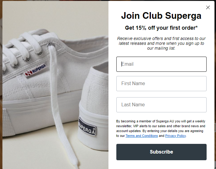This screenshot has height=169, width=216.
Task: Select the Last Name input box
Action: tap(161, 105)
